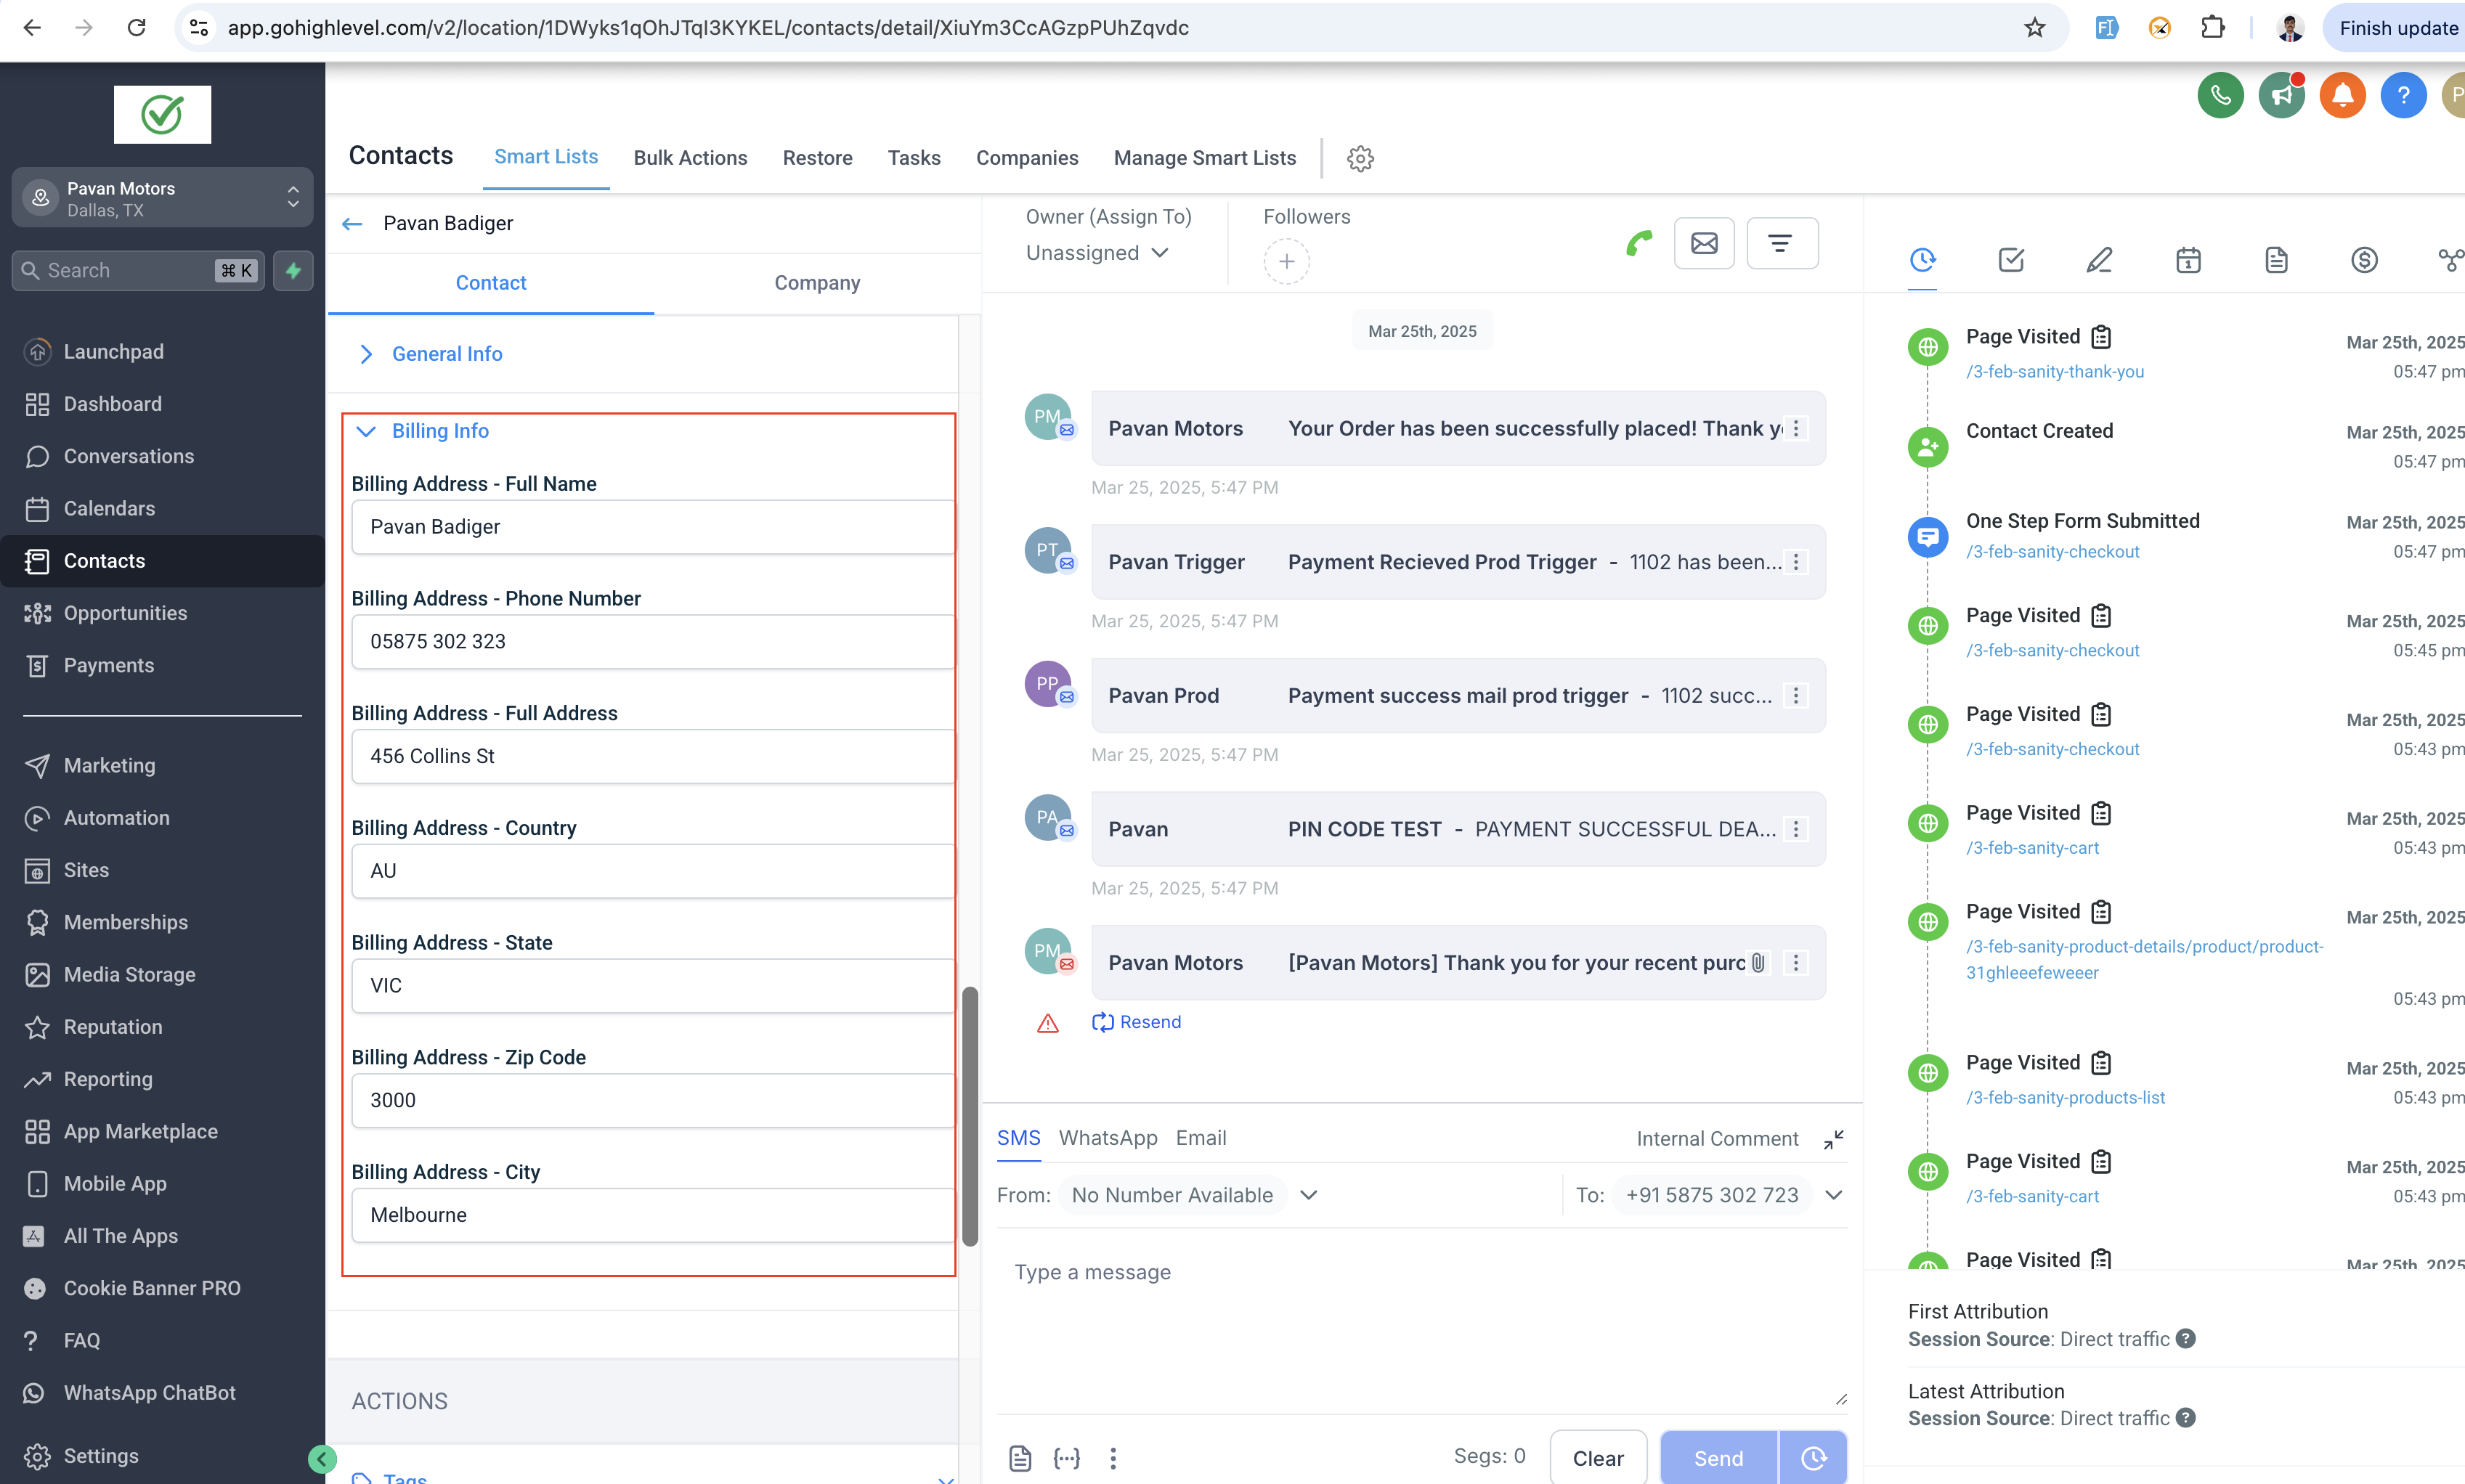The height and width of the screenshot is (1484, 2465).
Task: Insert custom values braces icon
Action: [x=1066, y=1458]
